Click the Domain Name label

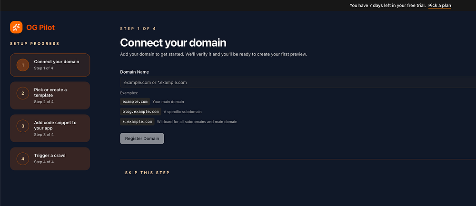[x=134, y=72]
